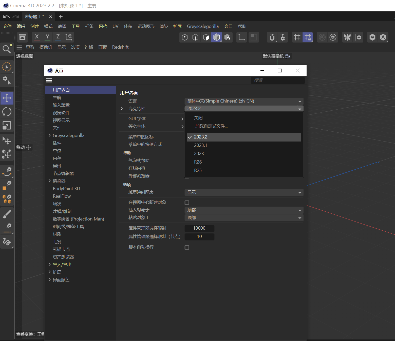
Task: Select 2023 in the dropdown list
Action: [x=244, y=154]
